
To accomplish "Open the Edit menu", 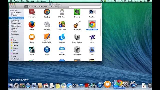I will 27,1.
